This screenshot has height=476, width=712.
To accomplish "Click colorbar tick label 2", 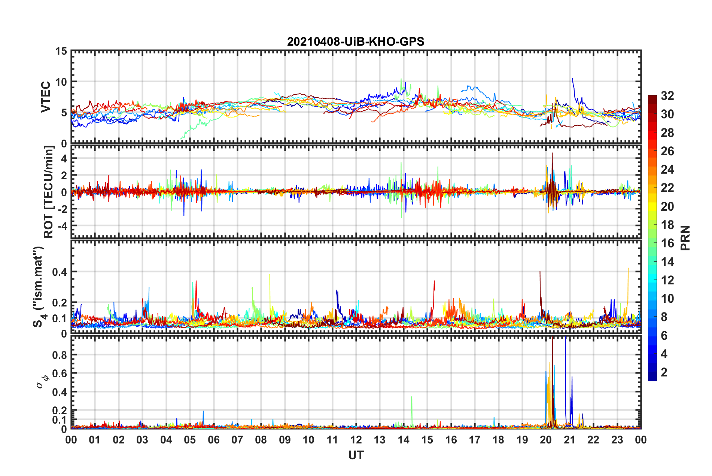I will (664, 372).
